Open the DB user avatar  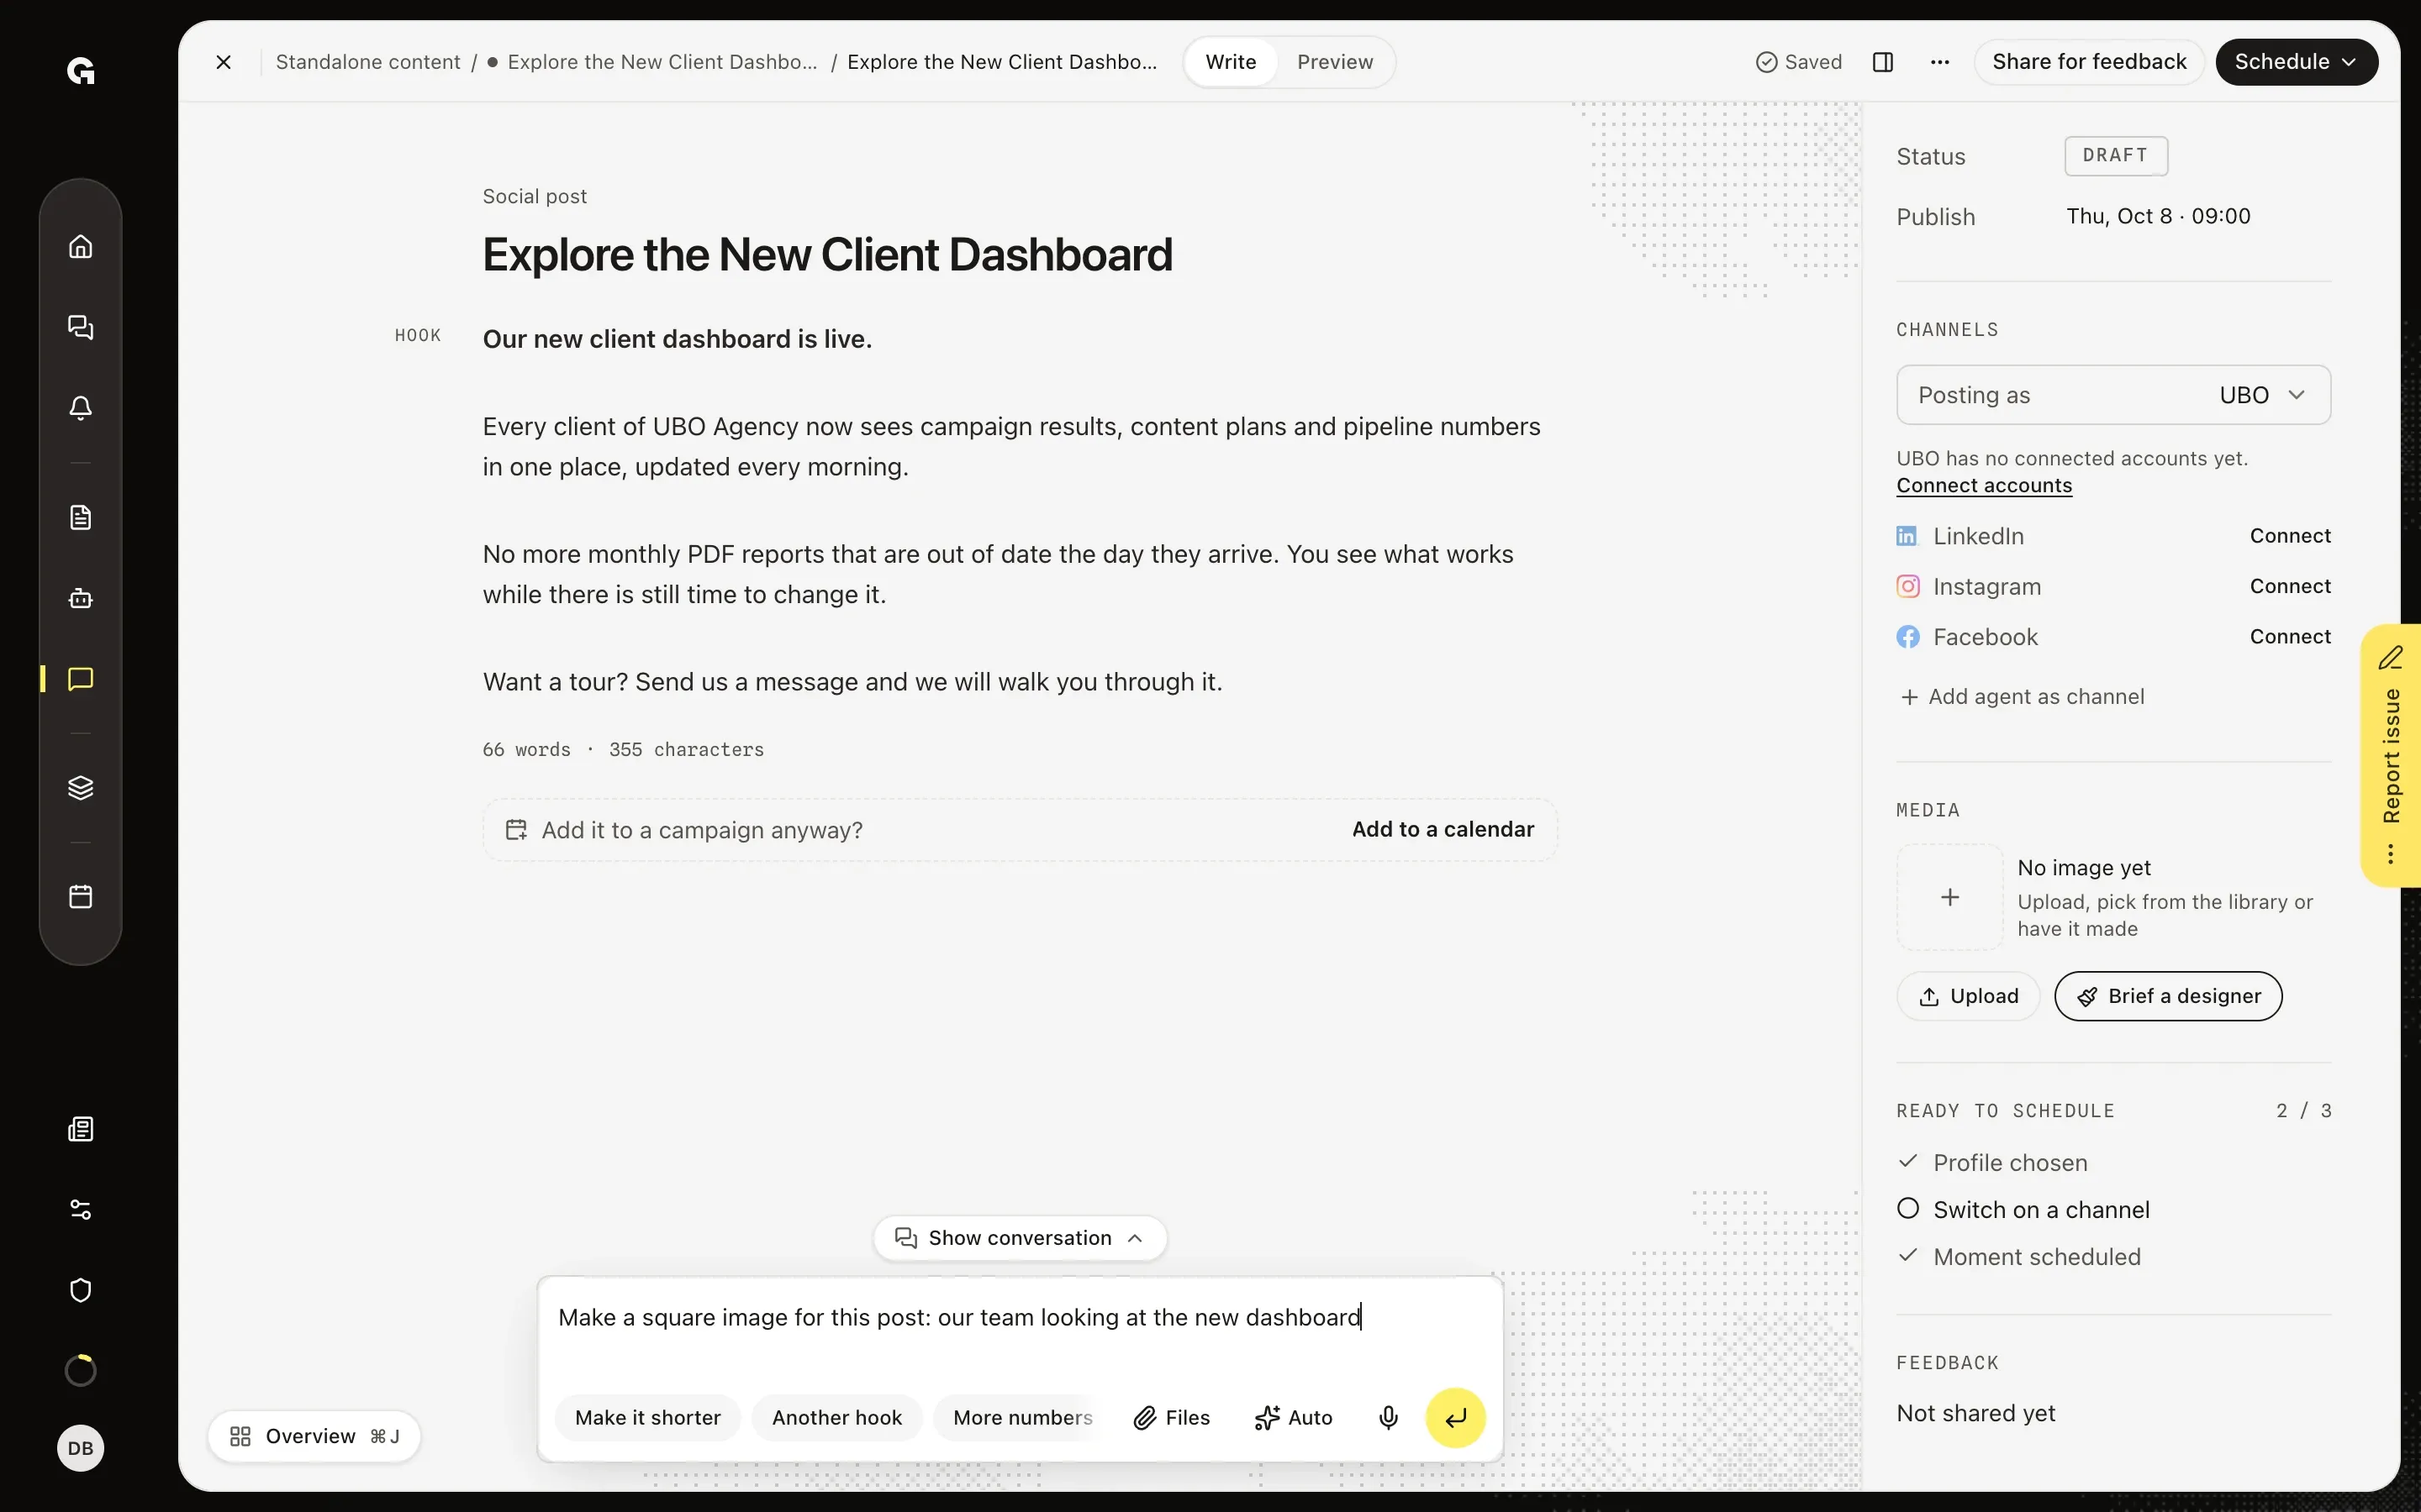tap(80, 1448)
